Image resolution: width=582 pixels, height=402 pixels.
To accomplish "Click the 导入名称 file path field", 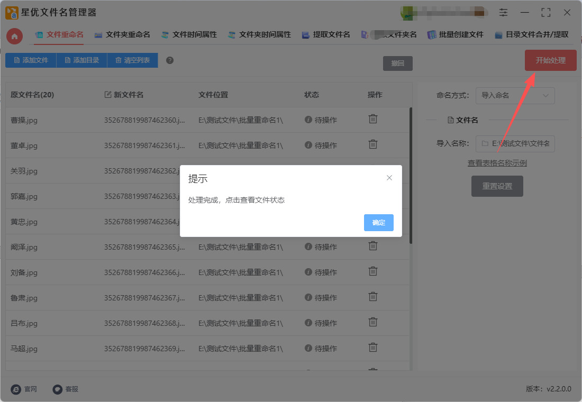I will click(515, 143).
